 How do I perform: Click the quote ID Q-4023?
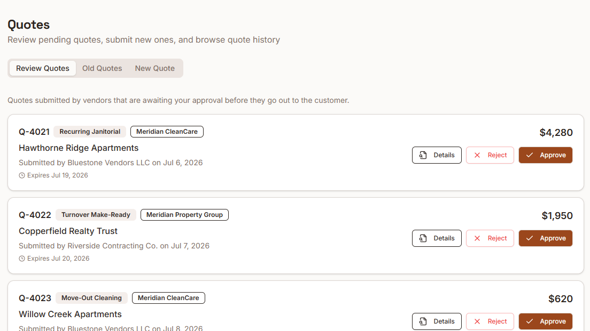click(x=35, y=298)
